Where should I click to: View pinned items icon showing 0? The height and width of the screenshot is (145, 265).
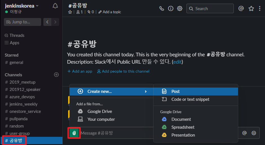pyautogui.click(x=91, y=12)
